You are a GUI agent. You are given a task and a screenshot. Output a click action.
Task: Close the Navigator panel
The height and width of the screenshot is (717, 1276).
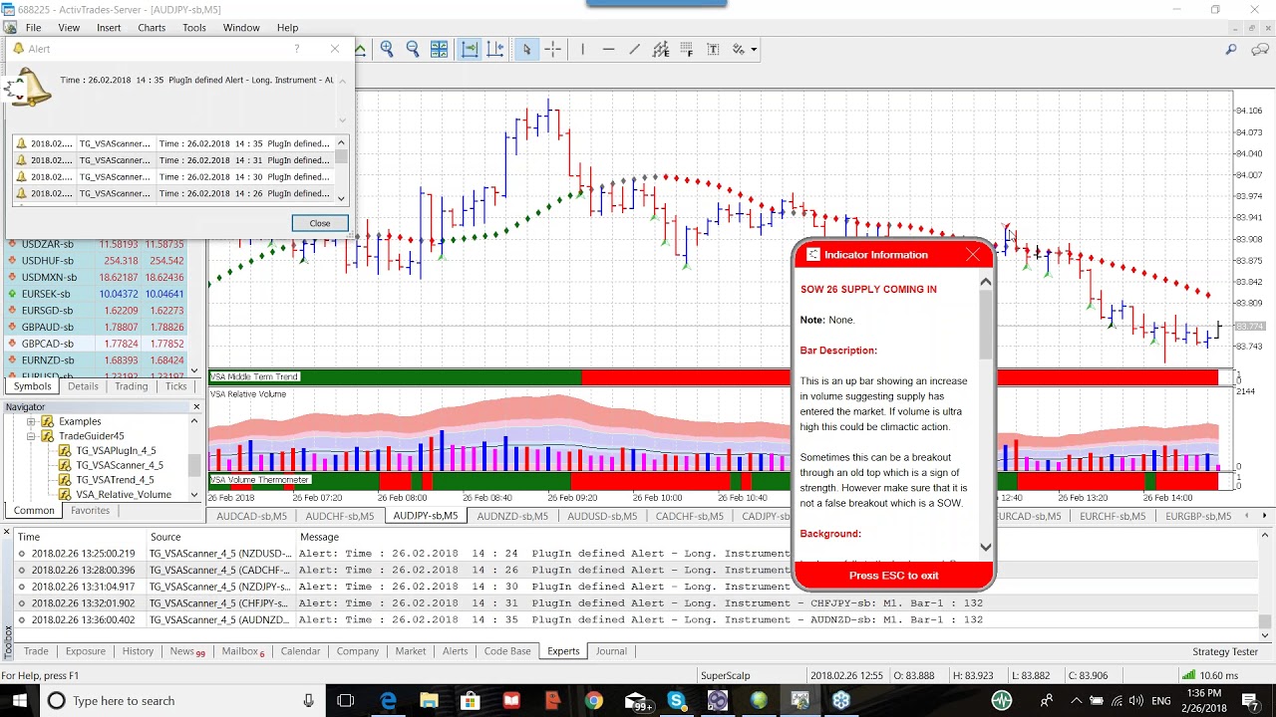[x=196, y=406]
